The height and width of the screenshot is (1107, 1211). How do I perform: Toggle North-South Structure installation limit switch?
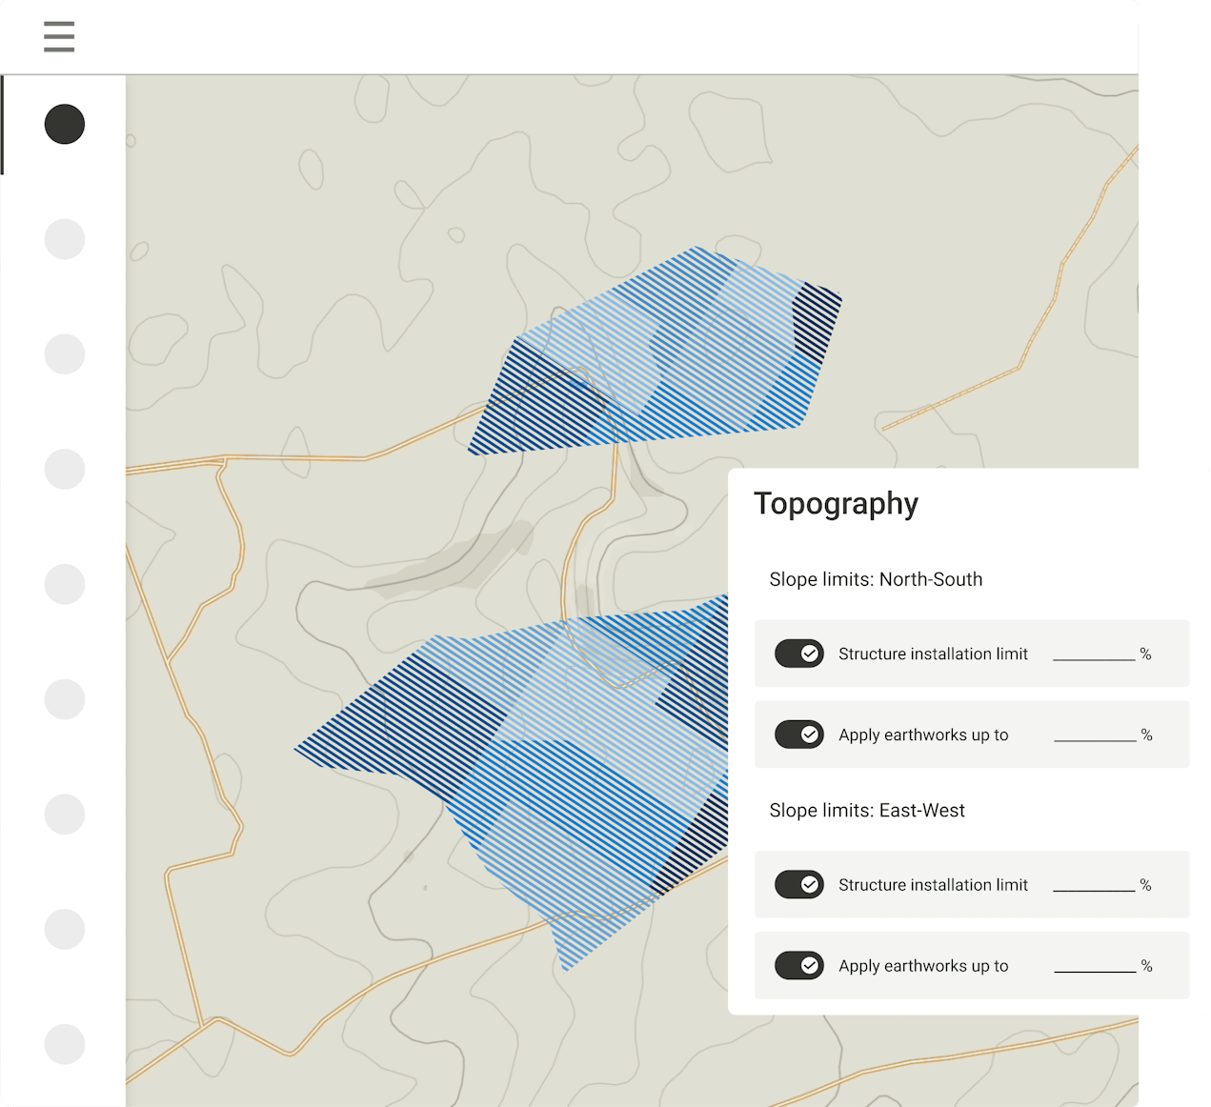point(798,654)
